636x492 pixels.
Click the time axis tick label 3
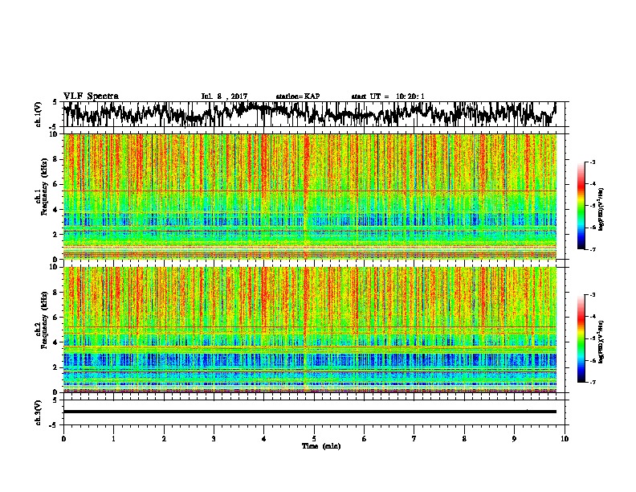(x=214, y=439)
